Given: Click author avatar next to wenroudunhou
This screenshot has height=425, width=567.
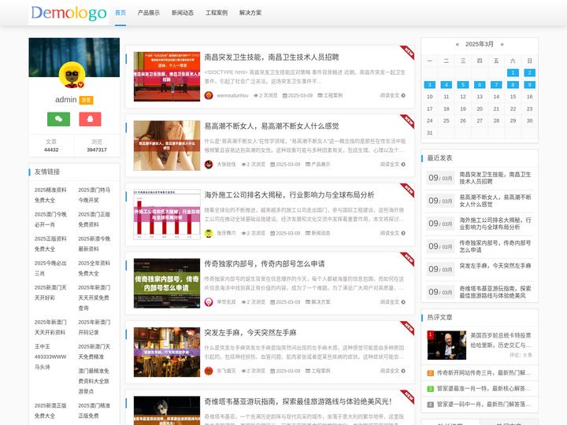Looking at the screenshot, I should click(209, 95).
